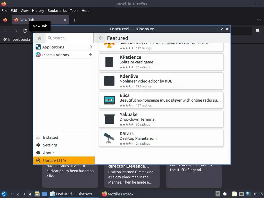Click Update (110) button

click(x=64, y=160)
